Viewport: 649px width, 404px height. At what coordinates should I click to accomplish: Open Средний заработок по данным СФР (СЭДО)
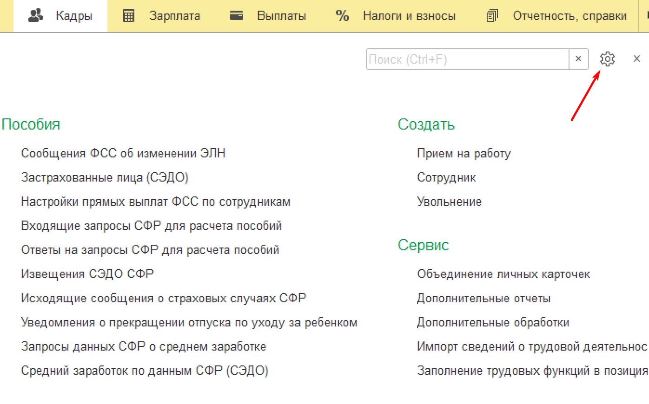pyautogui.click(x=145, y=371)
